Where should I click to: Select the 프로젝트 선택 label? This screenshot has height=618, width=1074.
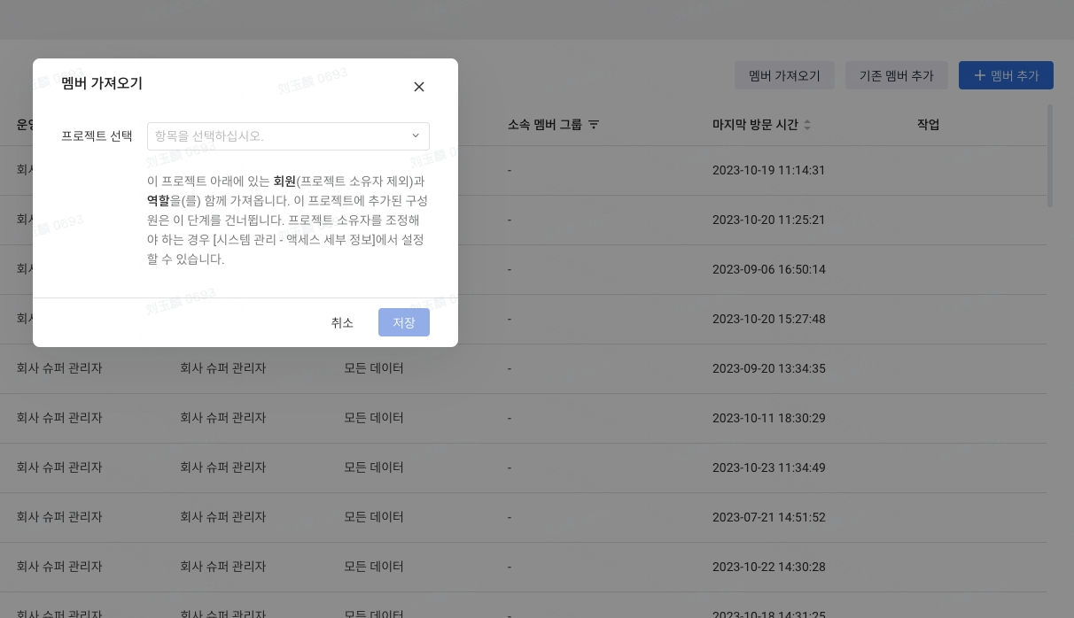97,136
